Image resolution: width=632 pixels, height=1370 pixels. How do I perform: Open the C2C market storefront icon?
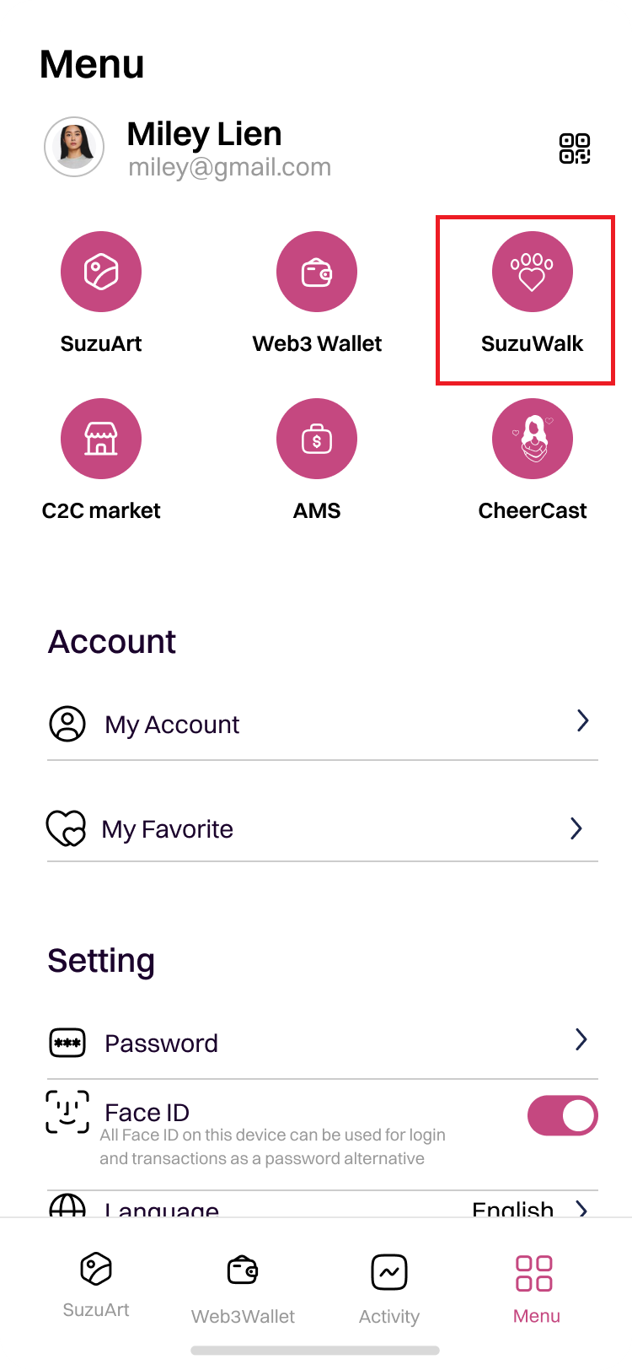(101, 439)
